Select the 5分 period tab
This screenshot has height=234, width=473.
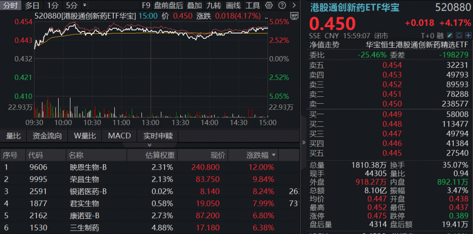(72, 5)
